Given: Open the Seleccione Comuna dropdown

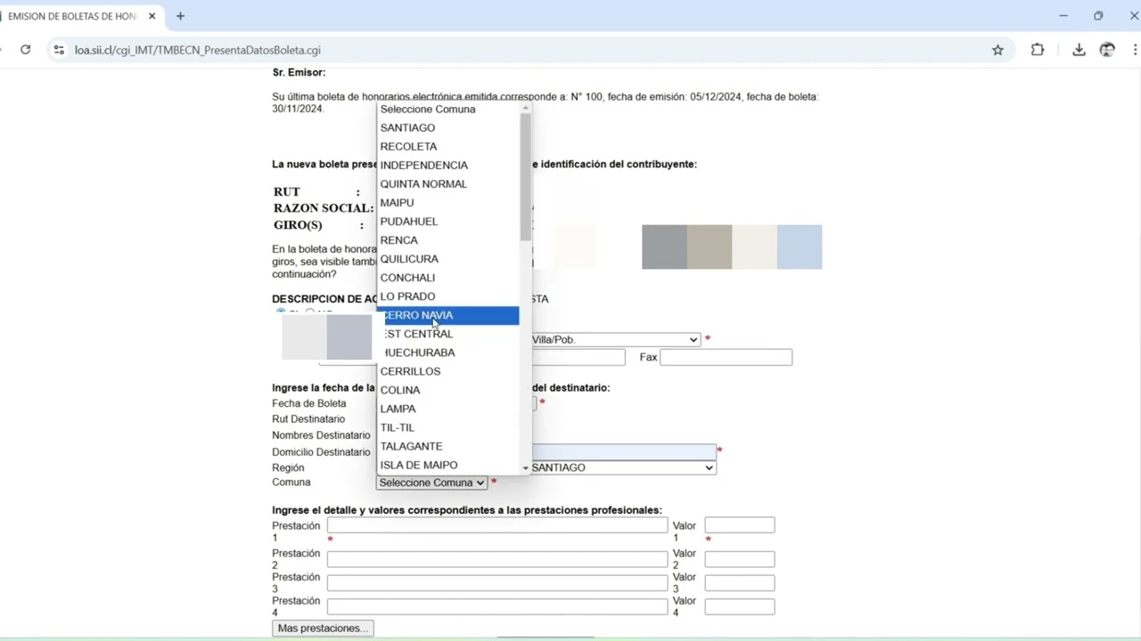Looking at the screenshot, I should tap(431, 483).
